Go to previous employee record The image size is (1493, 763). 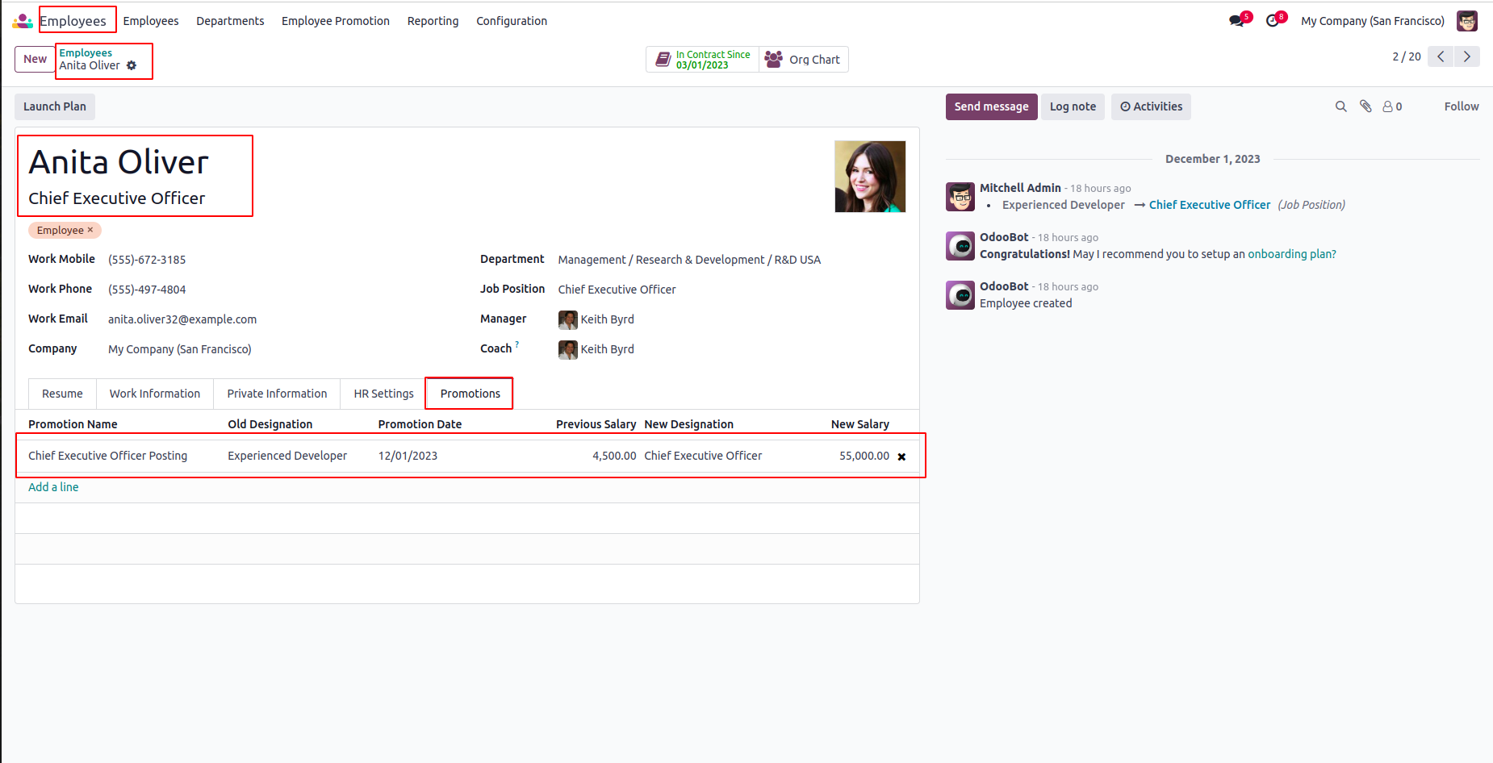pos(1441,56)
